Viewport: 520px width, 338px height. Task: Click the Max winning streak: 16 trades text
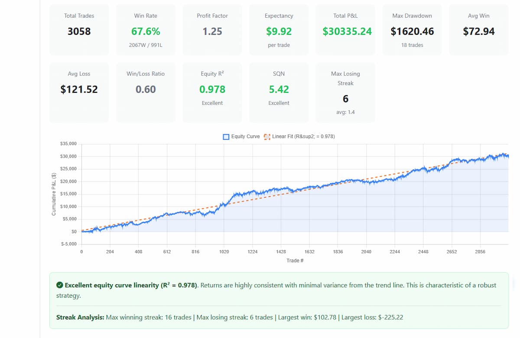tap(149, 317)
